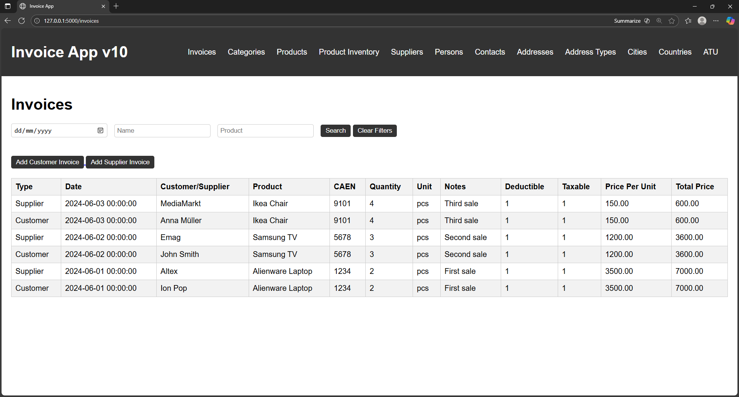Open the Copilot icon in browser toolbar
Screen dimensions: 739x397
pos(730,21)
